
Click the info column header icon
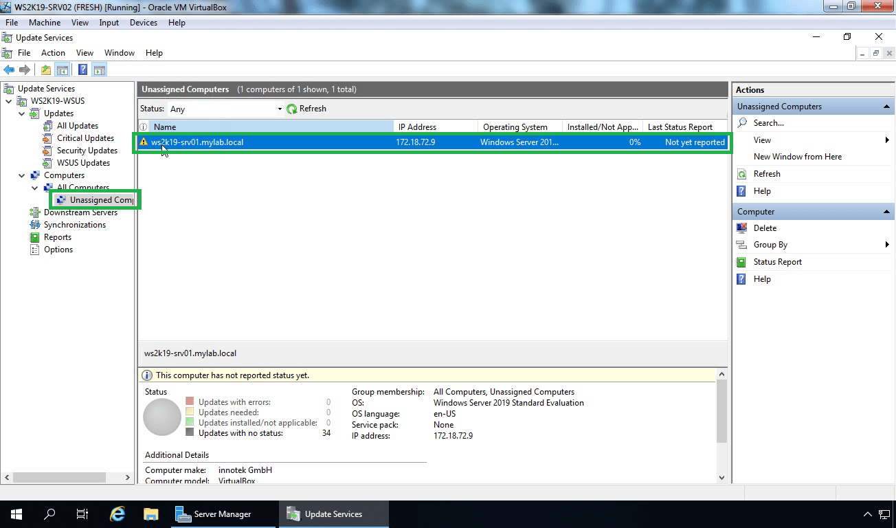(x=144, y=126)
